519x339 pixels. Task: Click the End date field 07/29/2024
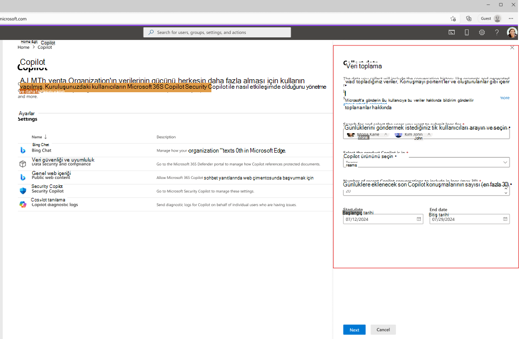click(469, 219)
